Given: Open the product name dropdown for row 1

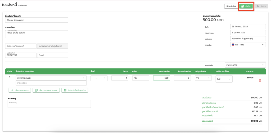Looking at the screenshot, I should [x=51, y=78].
